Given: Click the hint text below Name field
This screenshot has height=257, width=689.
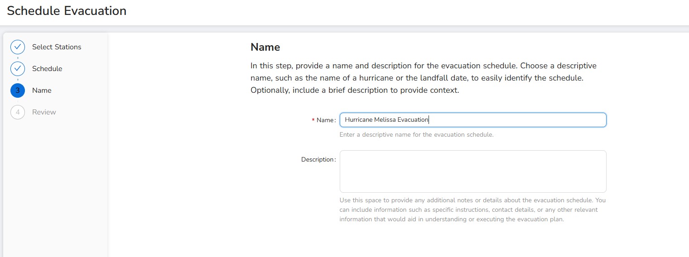Looking at the screenshot, I should pyautogui.click(x=416, y=135).
